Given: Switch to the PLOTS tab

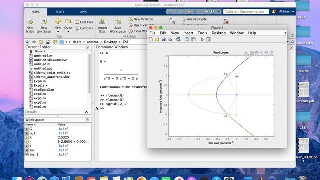Looking at the screenshot, I should pos(60,12).
